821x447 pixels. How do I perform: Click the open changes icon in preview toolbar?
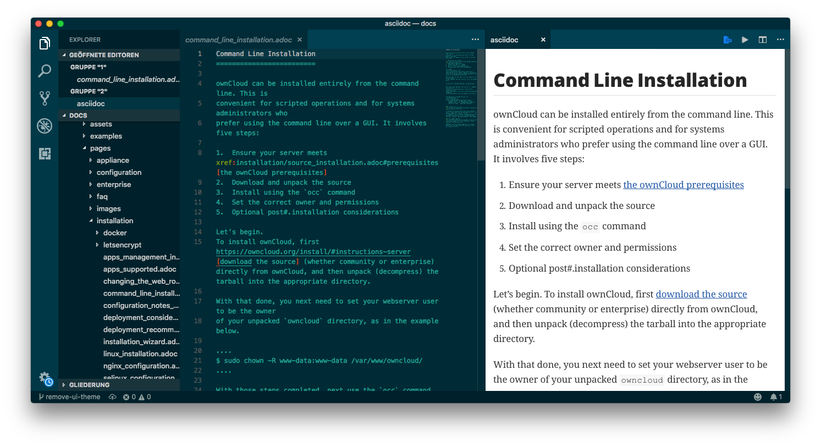click(x=727, y=40)
